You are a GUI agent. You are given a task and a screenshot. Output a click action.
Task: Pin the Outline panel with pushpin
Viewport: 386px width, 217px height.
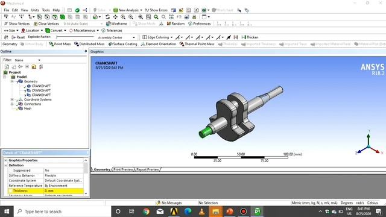click(86, 51)
